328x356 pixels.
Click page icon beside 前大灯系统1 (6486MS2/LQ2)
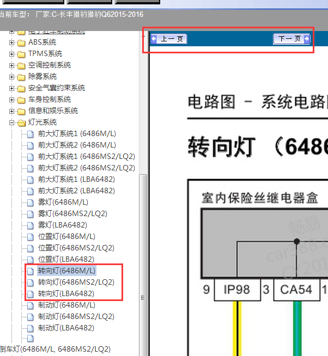coord(30,157)
